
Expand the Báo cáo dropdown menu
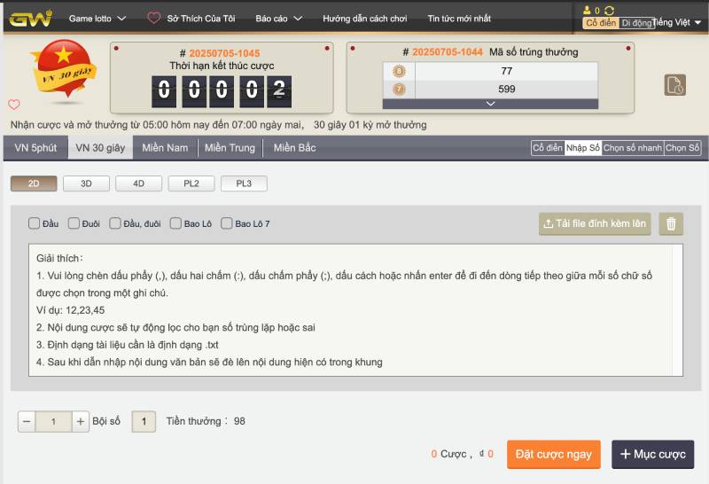coord(278,19)
